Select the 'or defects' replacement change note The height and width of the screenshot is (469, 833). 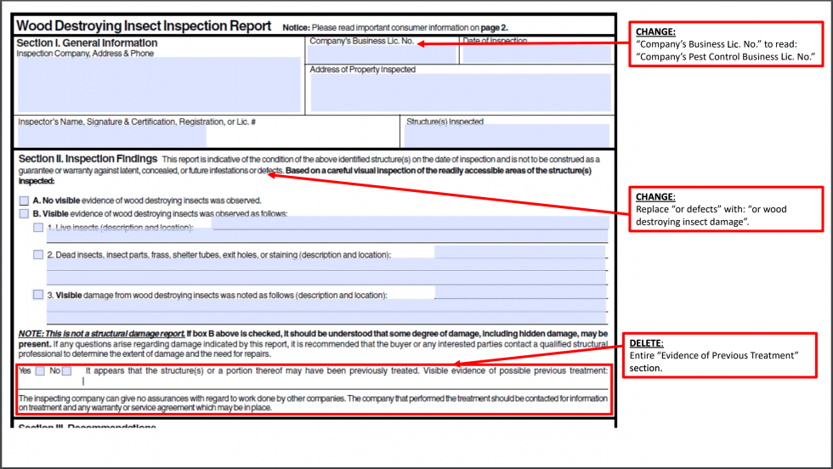[x=728, y=209]
